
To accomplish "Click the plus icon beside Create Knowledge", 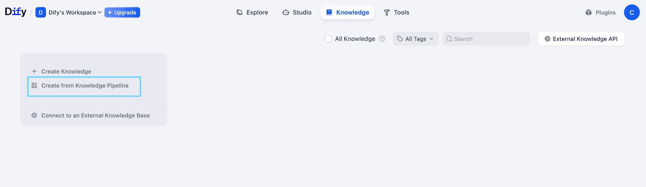I will 34,71.
